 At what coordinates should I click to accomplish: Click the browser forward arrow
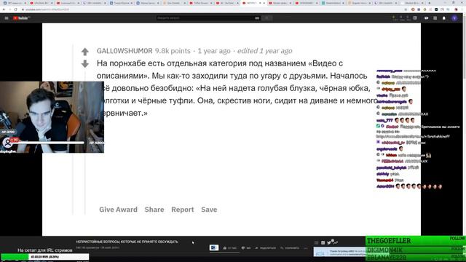[x=9, y=9]
